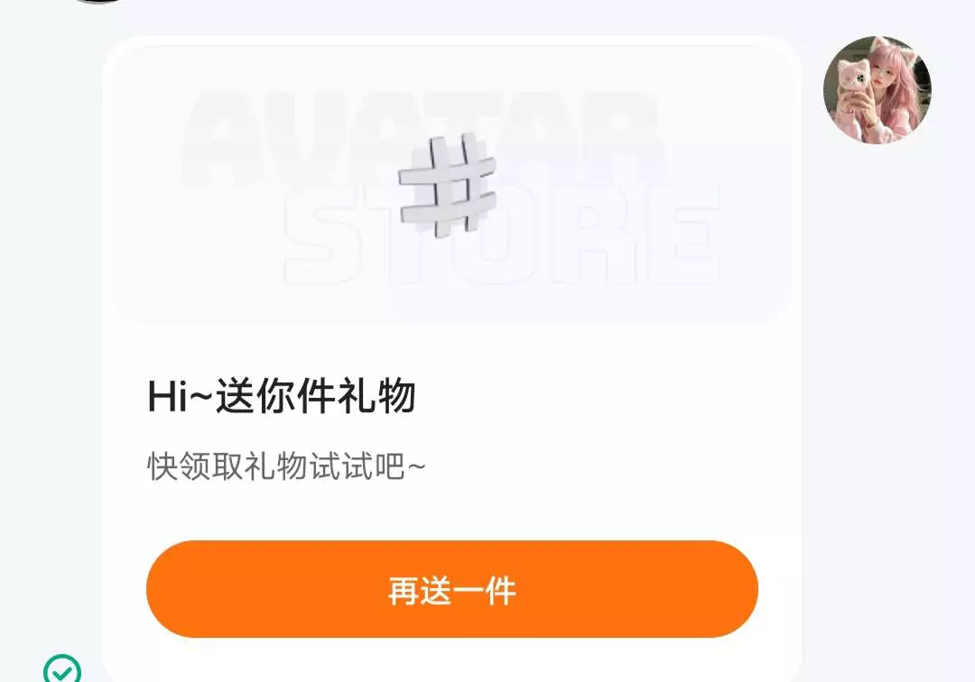The width and height of the screenshot is (975, 682).
Task: Select the white gift message card
Action: [452, 359]
